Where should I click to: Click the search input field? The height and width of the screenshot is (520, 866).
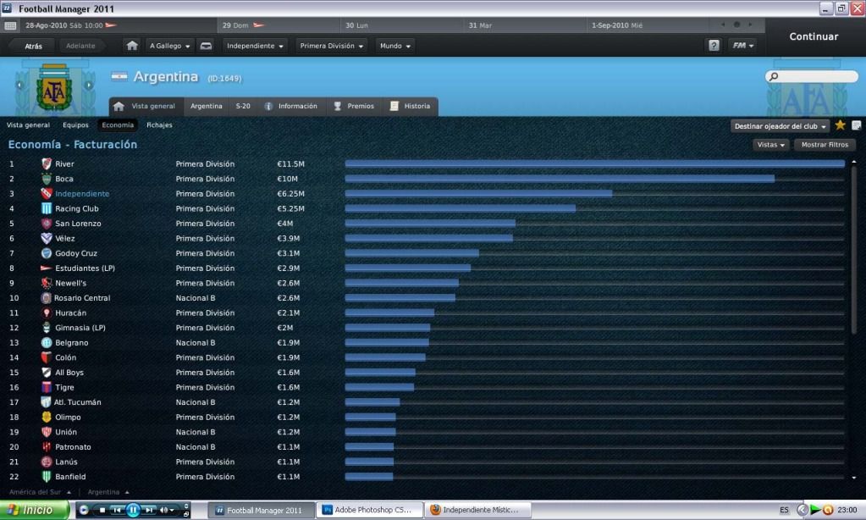[x=811, y=76]
